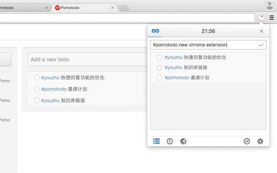Click the #youzhu tag of 知识库链接 in popup
Image resolution: width=277 pixels, height=173 pixels.
[173, 67]
